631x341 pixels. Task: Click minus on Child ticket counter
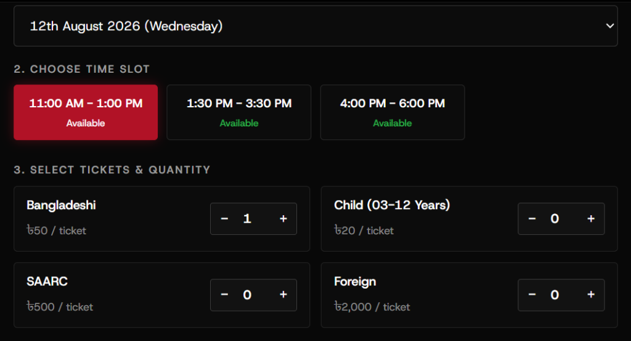(x=532, y=219)
